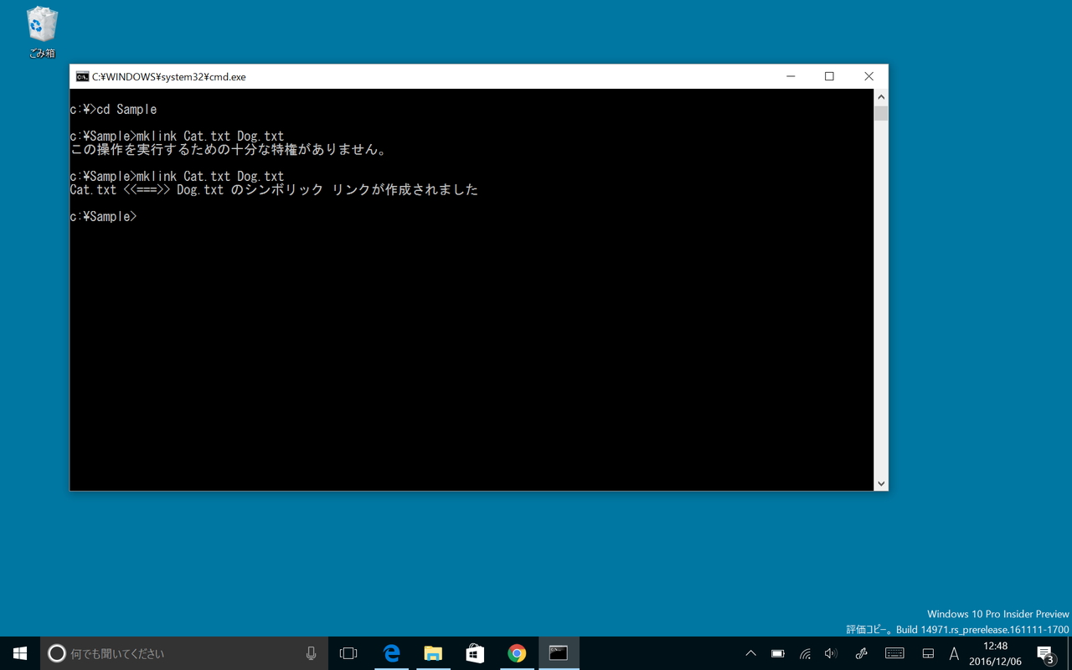Type in the Cortana search box
The height and width of the screenshot is (670, 1072).
tap(184, 653)
